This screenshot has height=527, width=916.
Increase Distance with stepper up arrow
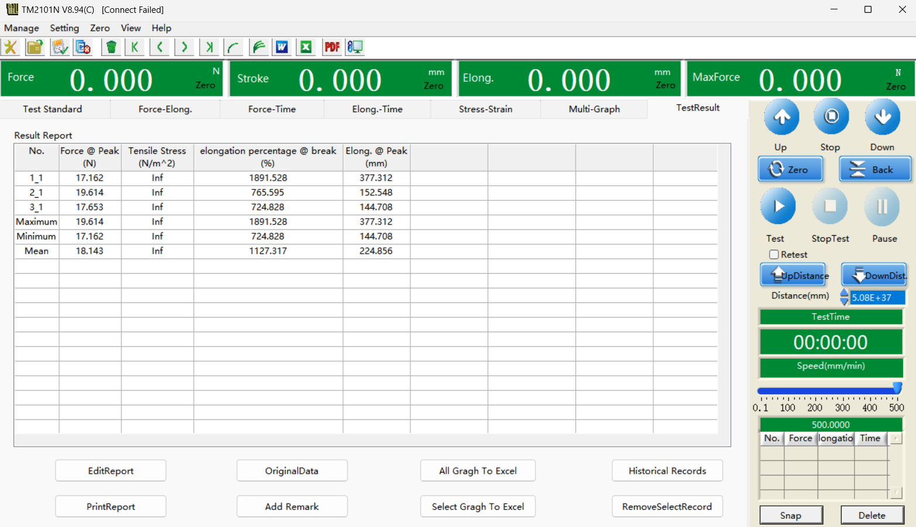coord(844,293)
